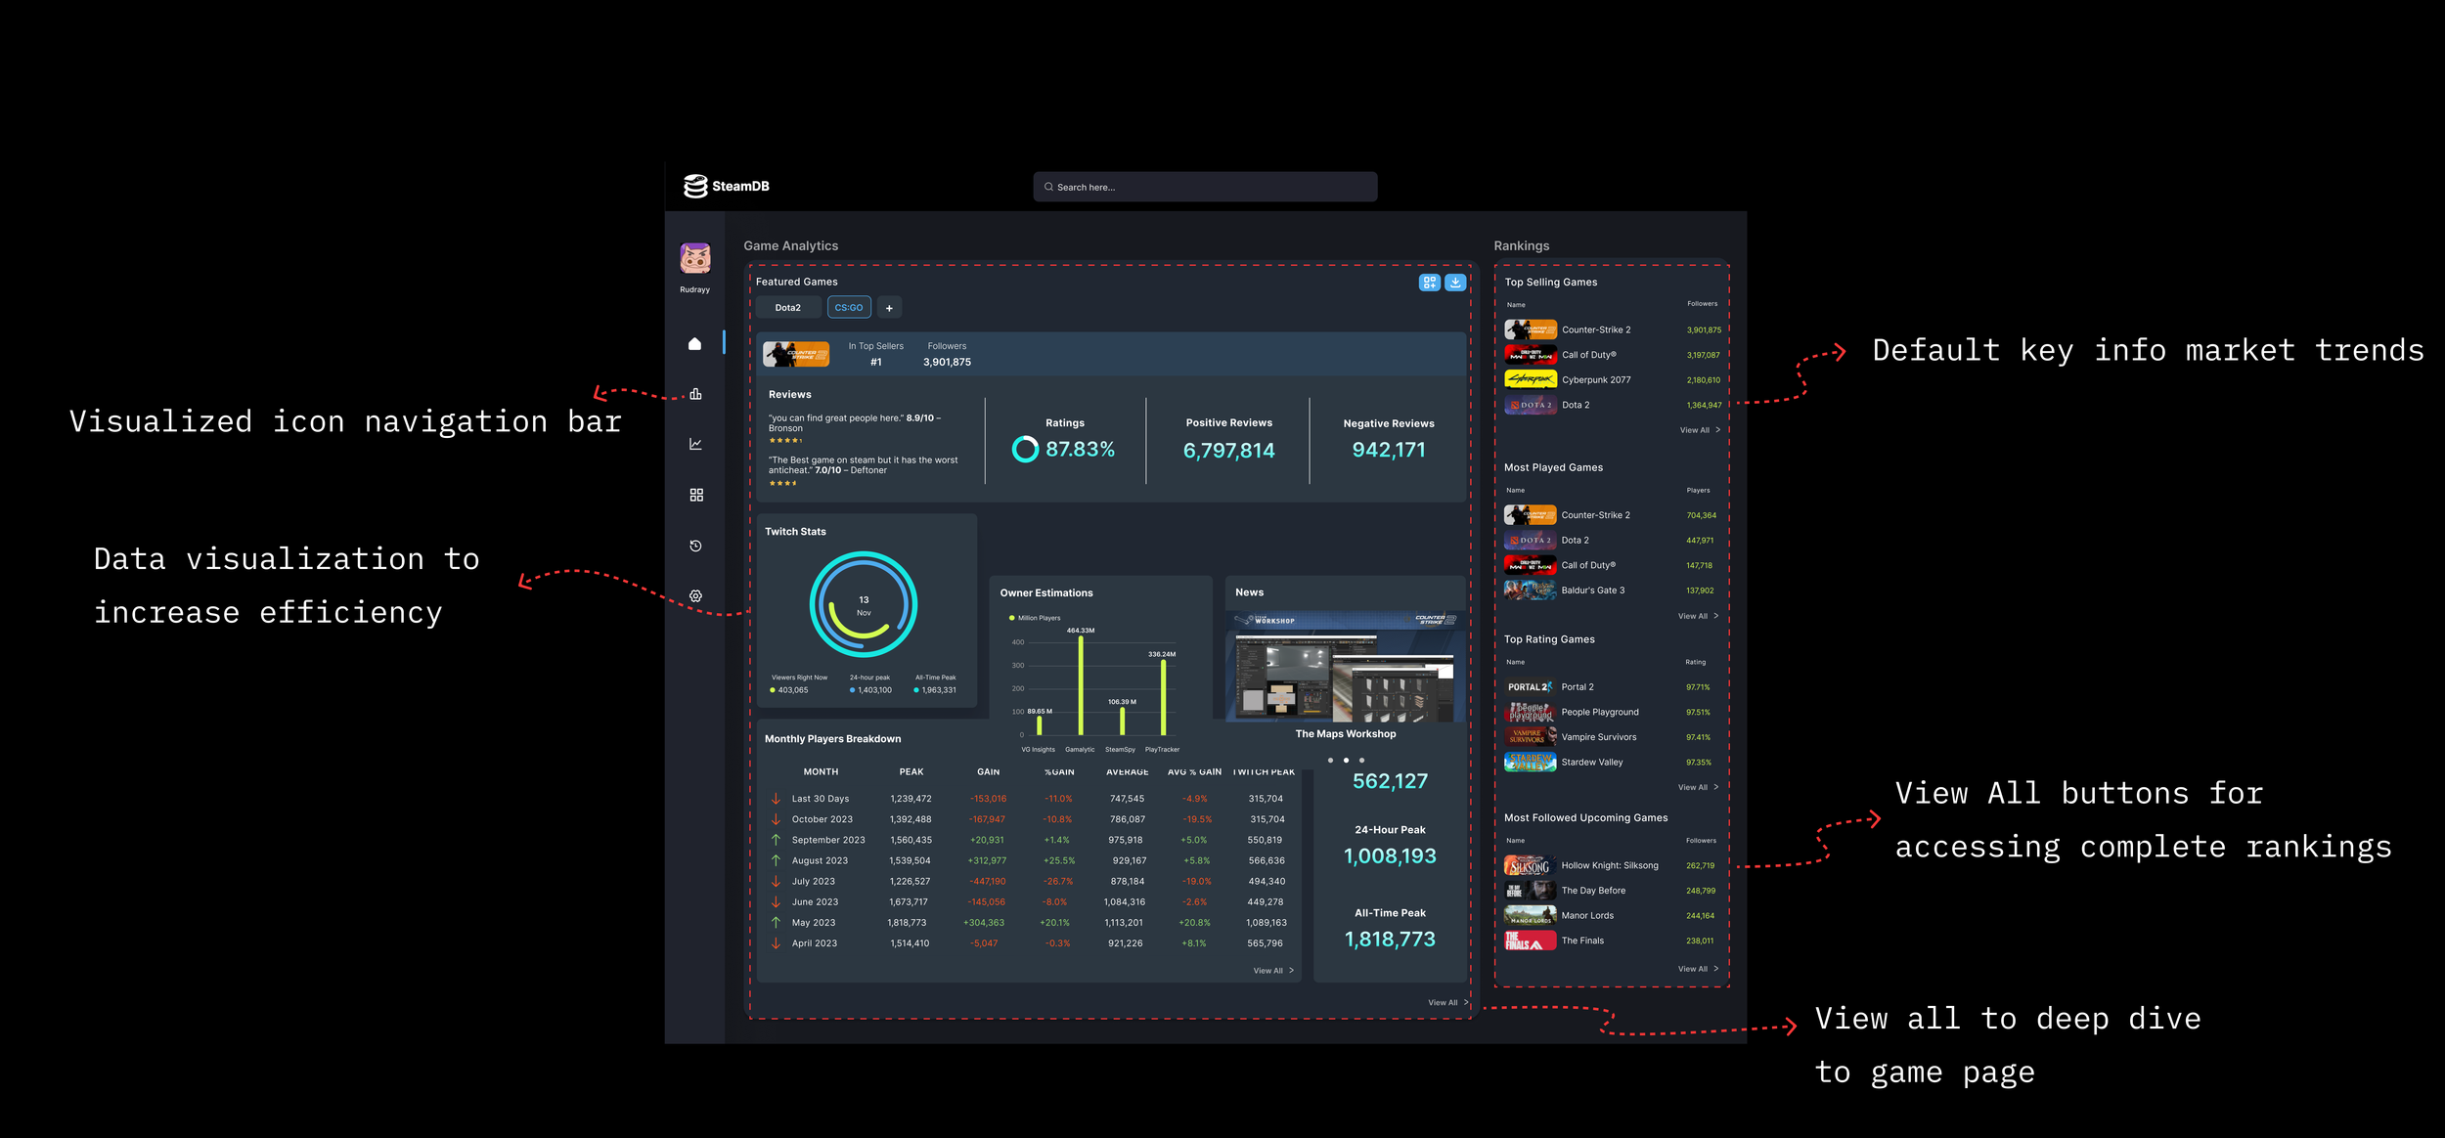The width and height of the screenshot is (2445, 1138).
Task: Switch to the Dota2 featured tab
Action: (x=787, y=308)
